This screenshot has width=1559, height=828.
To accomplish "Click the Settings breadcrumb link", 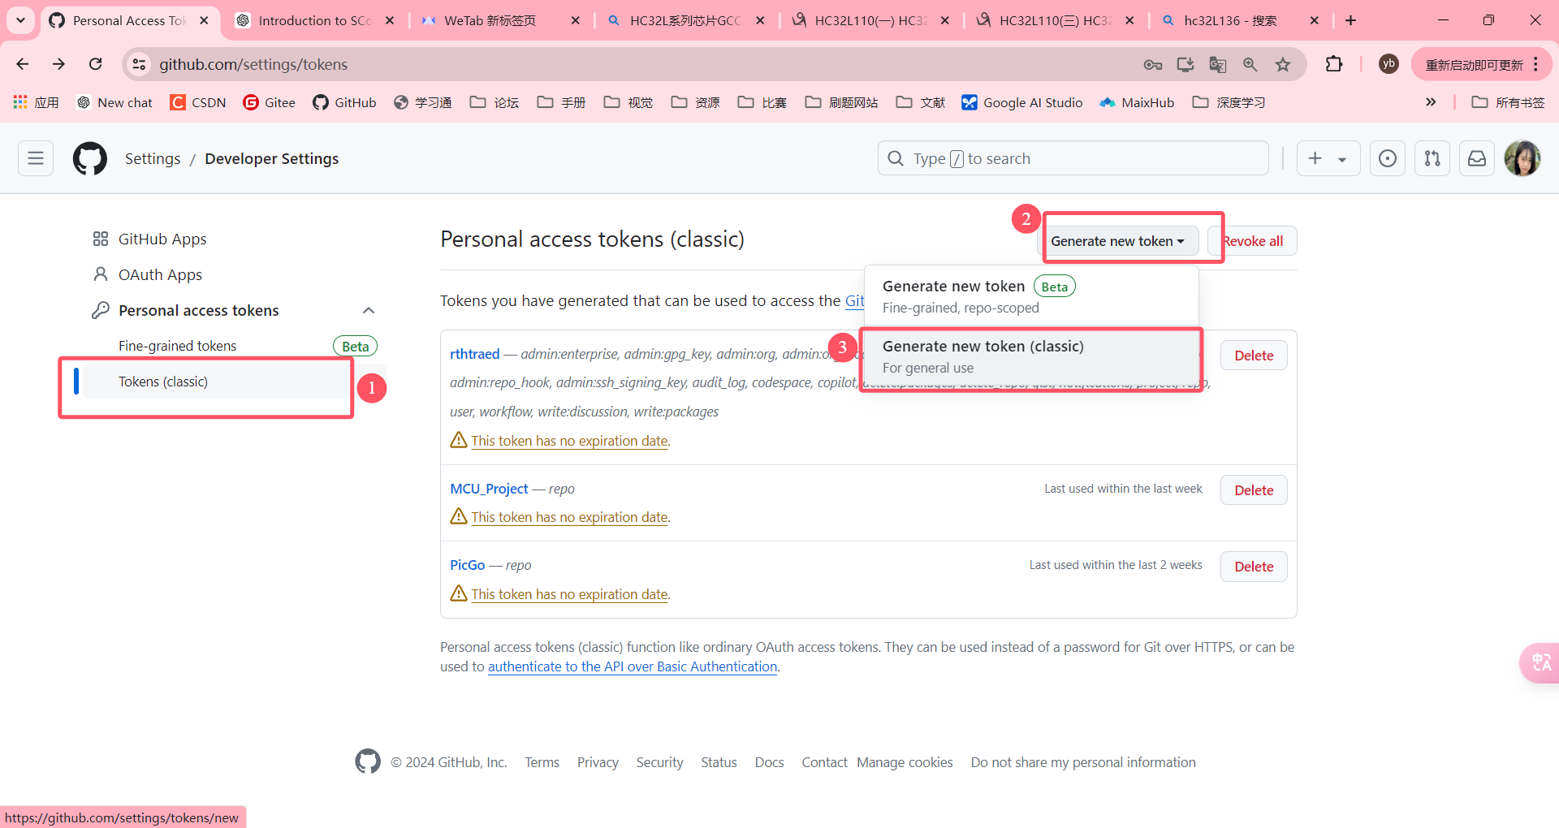I will click(153, 158).
